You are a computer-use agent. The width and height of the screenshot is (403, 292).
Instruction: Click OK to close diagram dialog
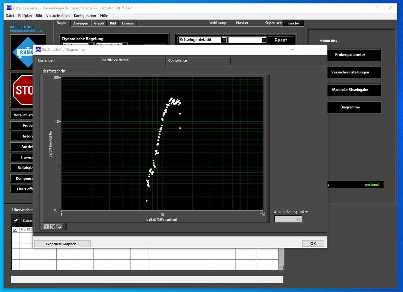pyautogui.click(x=313, y=244)
